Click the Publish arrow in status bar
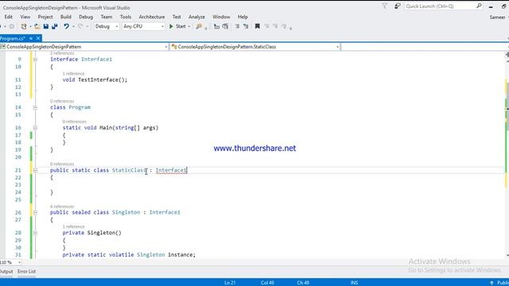Viewport: 509px width, 286px height. pyautogui.click(x=492, y=283)
